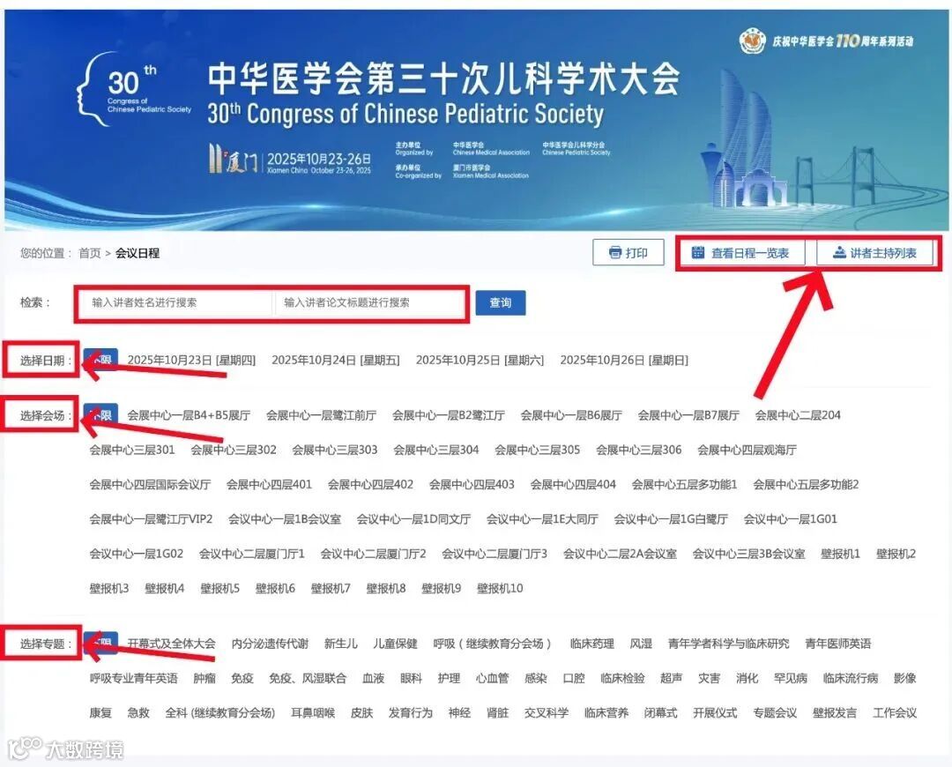Select venue 会议中心一层1G02
This screenshot has height=767, width=952.
[x=136, y=554]
